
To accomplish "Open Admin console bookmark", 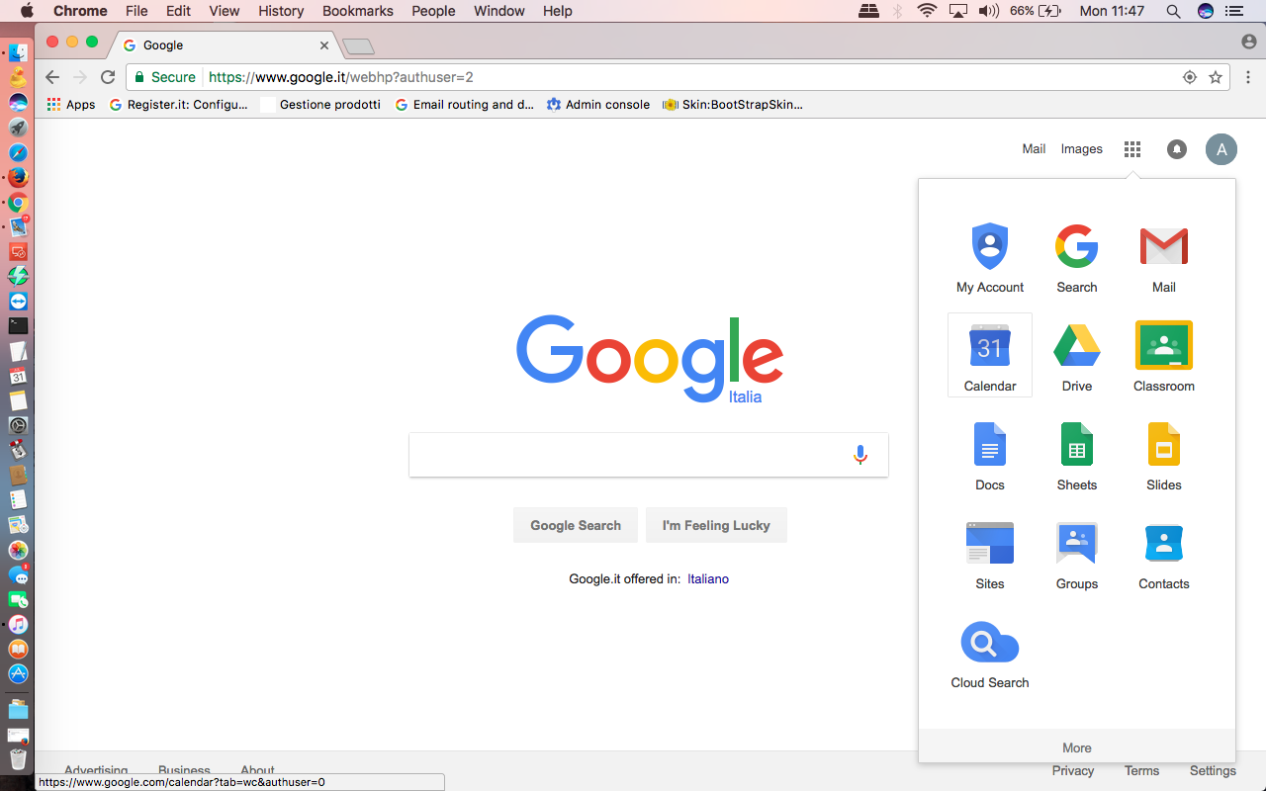I will (598, 104).
